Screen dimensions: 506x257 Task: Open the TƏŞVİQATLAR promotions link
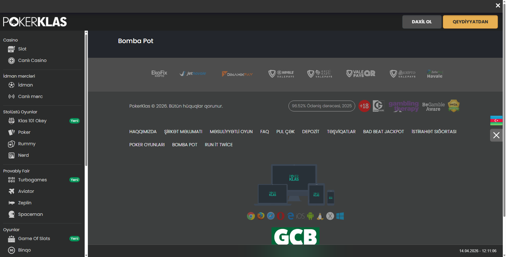tap(341, 132)
